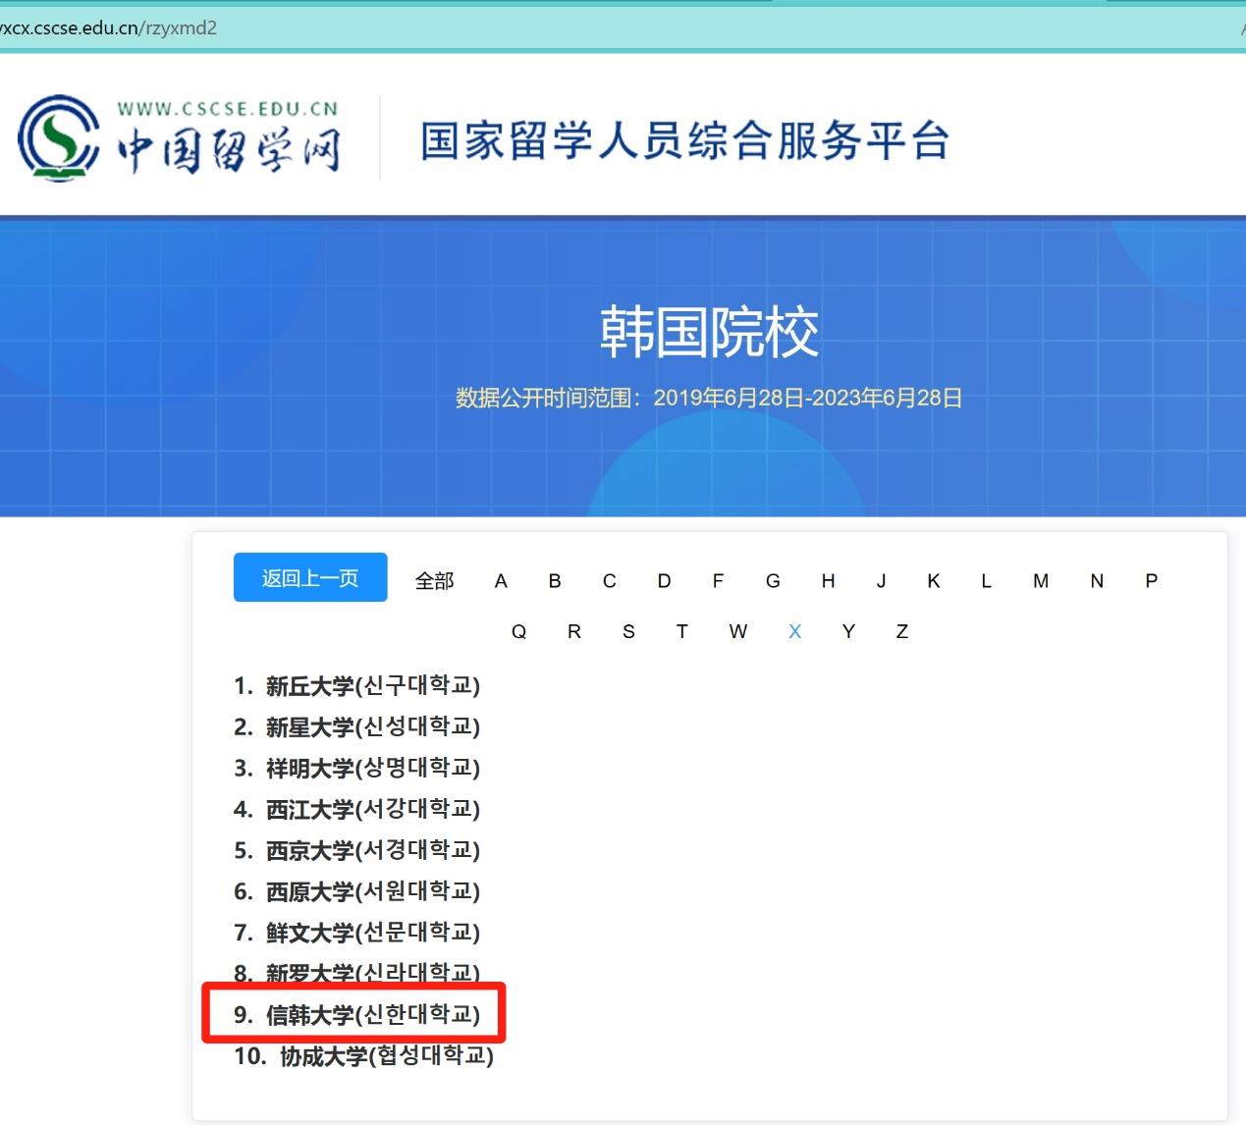This screenshot has width=1246, height=1125.
Task: Select highlighted 信韩大学 entry
Action: pyautogui.click(x=372, y=1015)
